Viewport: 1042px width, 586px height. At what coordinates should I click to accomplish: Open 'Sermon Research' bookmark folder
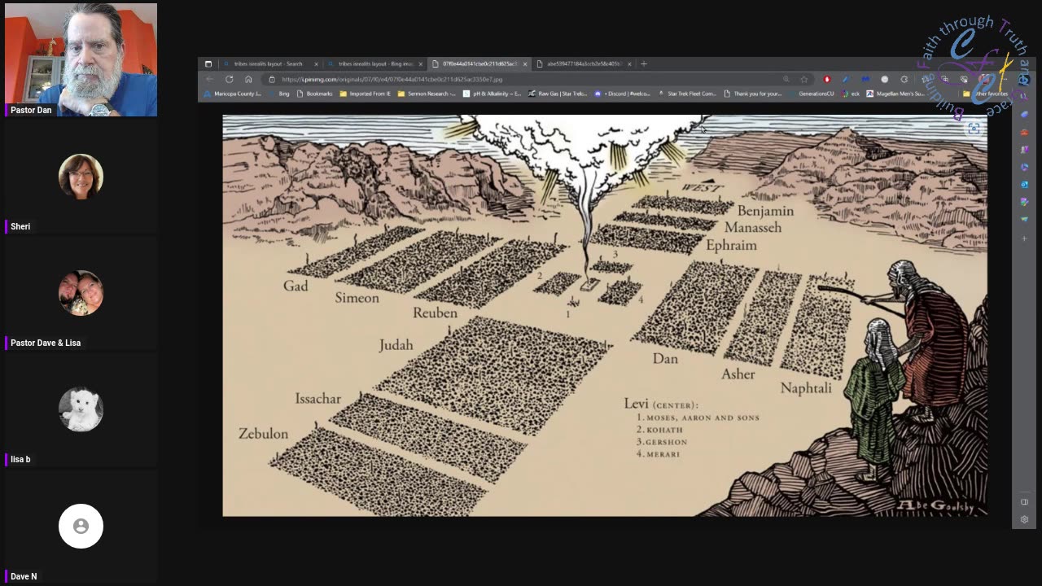tap(427, 94)
